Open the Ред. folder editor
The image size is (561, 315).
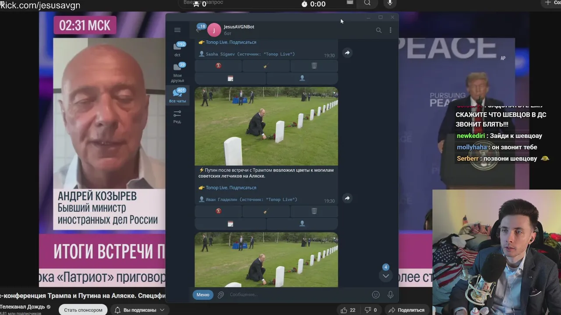click(x=178, y=116)
